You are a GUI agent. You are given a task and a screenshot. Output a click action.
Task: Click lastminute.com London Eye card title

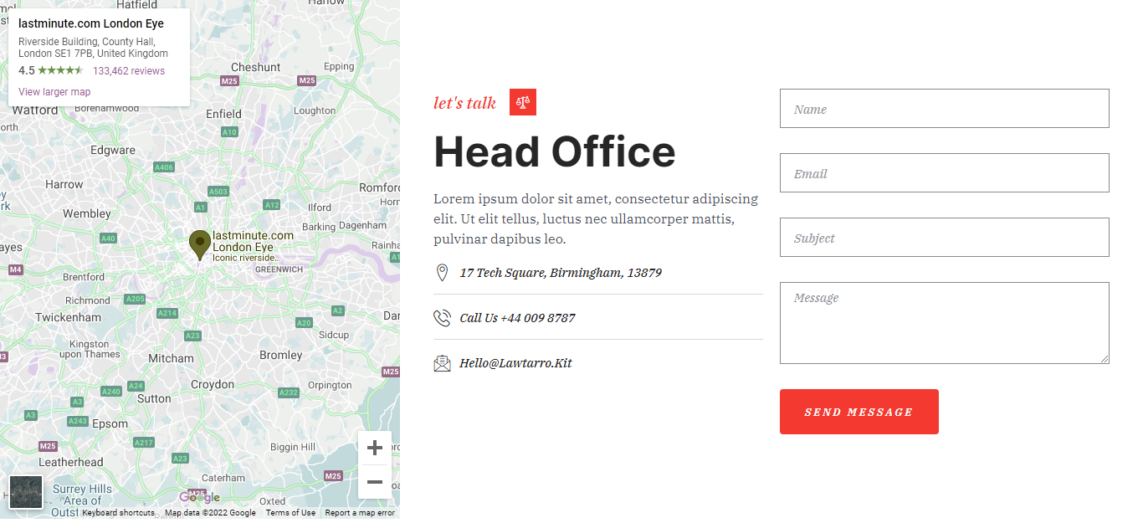click(x=91, y=23)
